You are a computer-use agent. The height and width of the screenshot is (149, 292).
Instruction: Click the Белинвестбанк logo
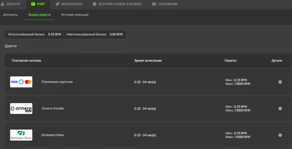click(x=21, y=135)
